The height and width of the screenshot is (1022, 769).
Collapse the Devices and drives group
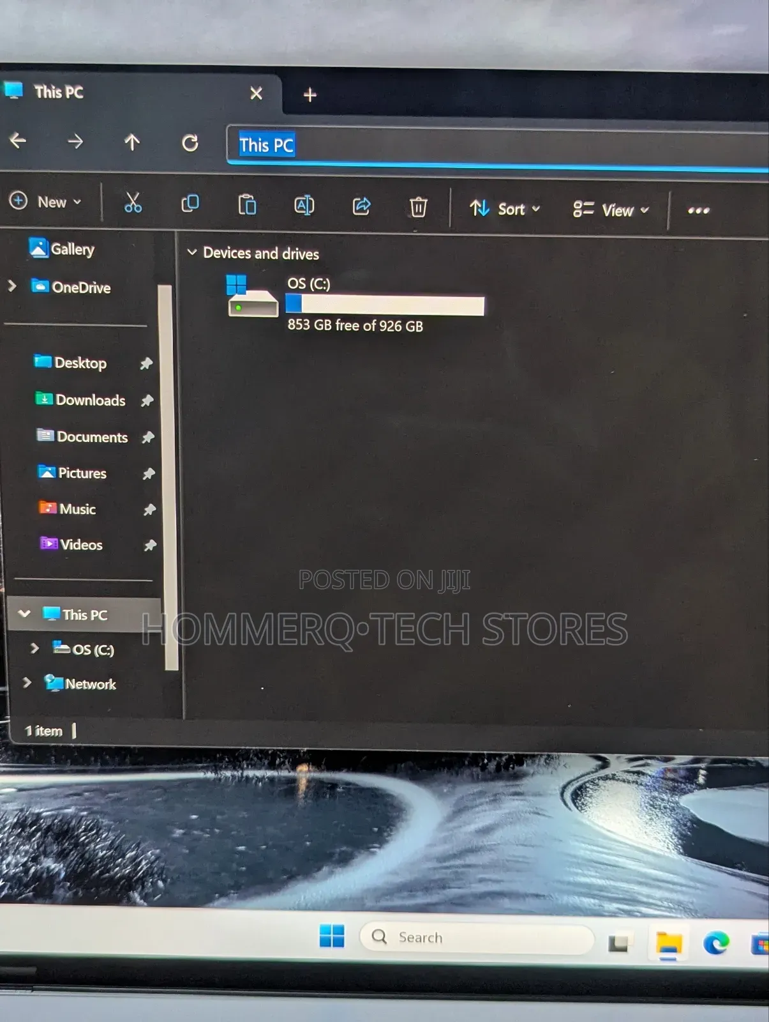pyautogui.click(x=191, y=252)
